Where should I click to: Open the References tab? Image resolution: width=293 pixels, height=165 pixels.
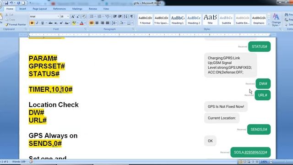(x=60, y=9)
